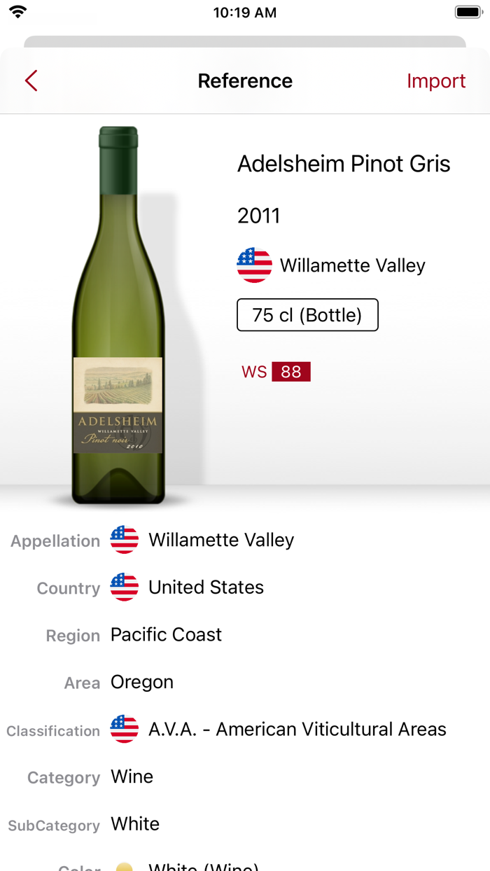
Task: Tap the Adelsheim Pinot Gris title
Action: tap(344, 164)
